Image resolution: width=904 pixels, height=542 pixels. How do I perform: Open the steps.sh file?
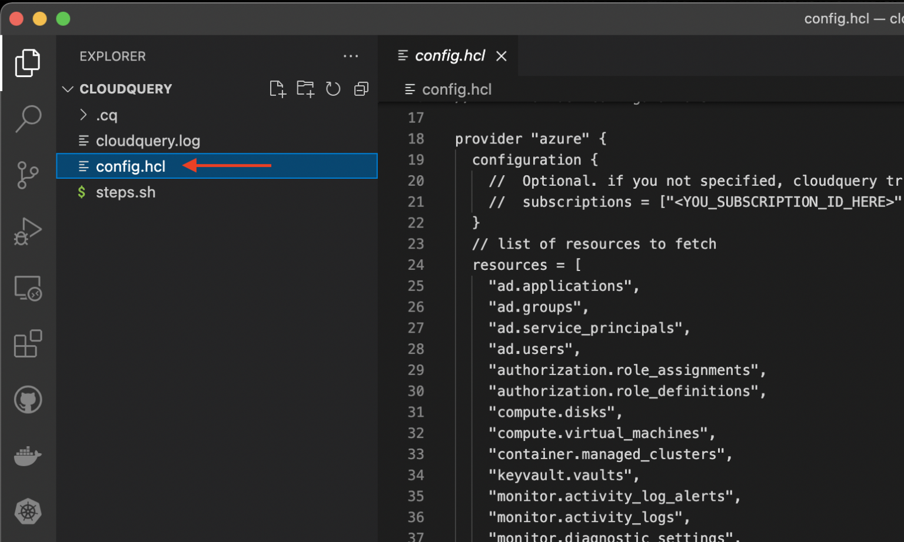point(125,192)
